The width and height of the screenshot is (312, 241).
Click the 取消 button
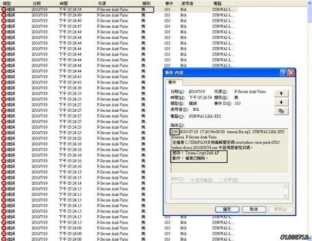click(254, 209)
